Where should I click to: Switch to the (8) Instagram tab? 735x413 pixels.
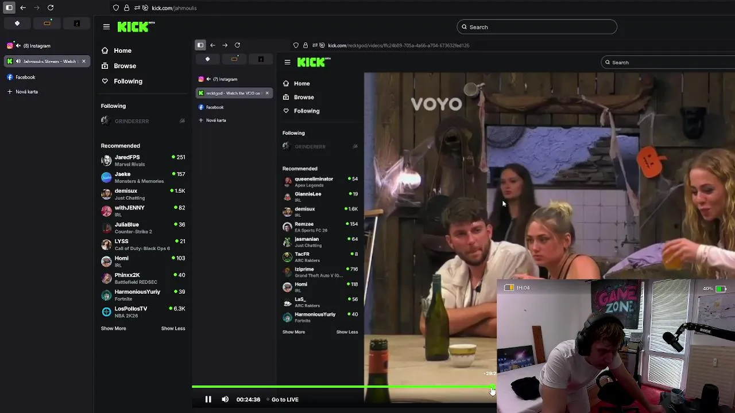pyautogui.click(x=47, y=45)
